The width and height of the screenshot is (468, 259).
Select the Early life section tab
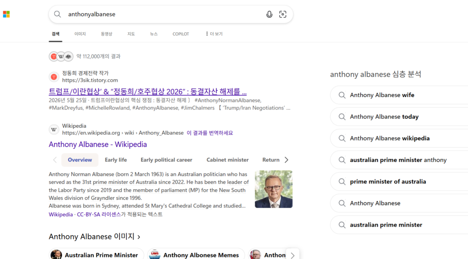pyautogui.click(x=116, y=160)
